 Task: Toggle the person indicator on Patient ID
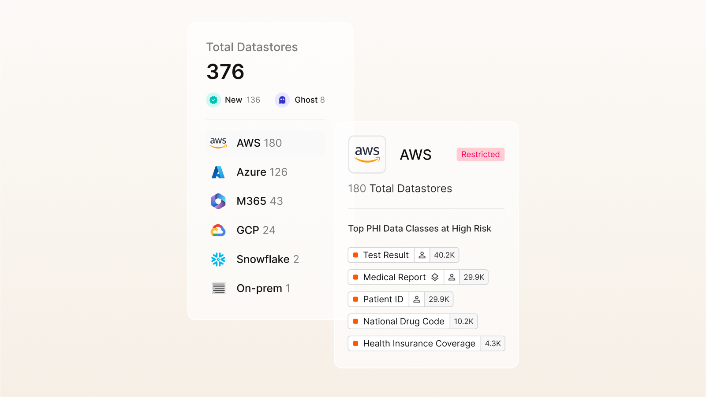(x=417, y=299)
